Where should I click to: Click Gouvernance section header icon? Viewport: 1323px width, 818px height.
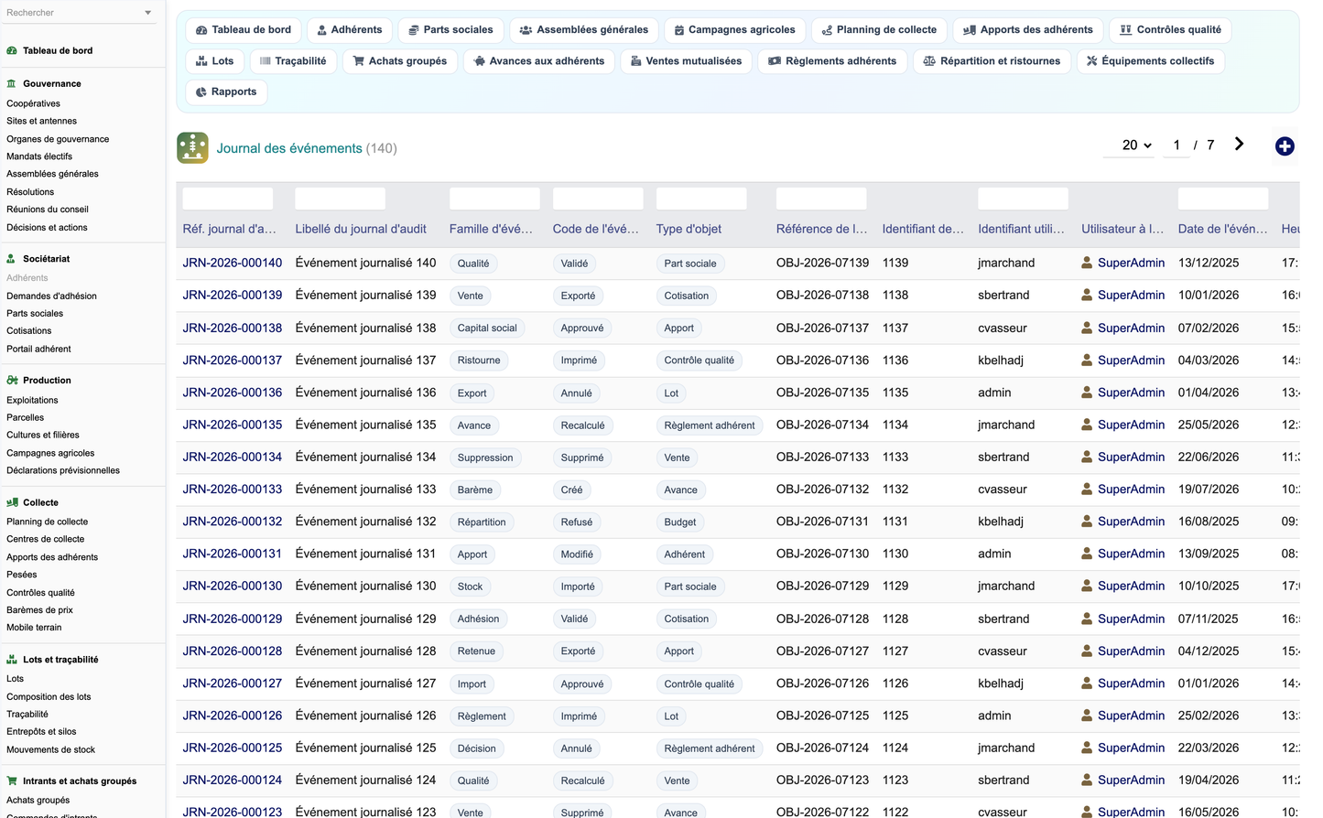pyautogui.click(x=12, y=83)
